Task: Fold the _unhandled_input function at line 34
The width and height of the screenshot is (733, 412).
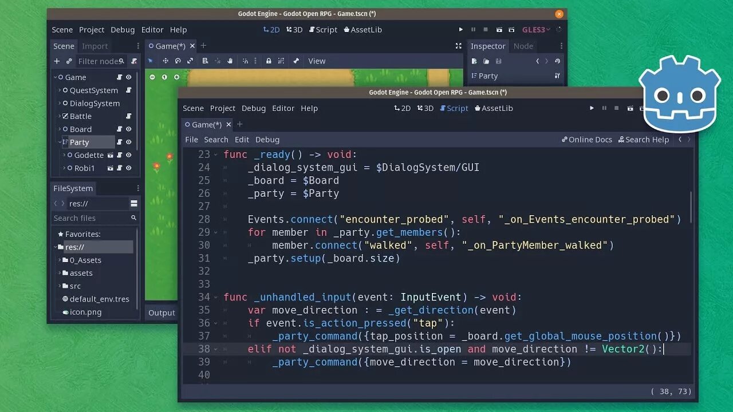Action: click(x=216, y=297)
